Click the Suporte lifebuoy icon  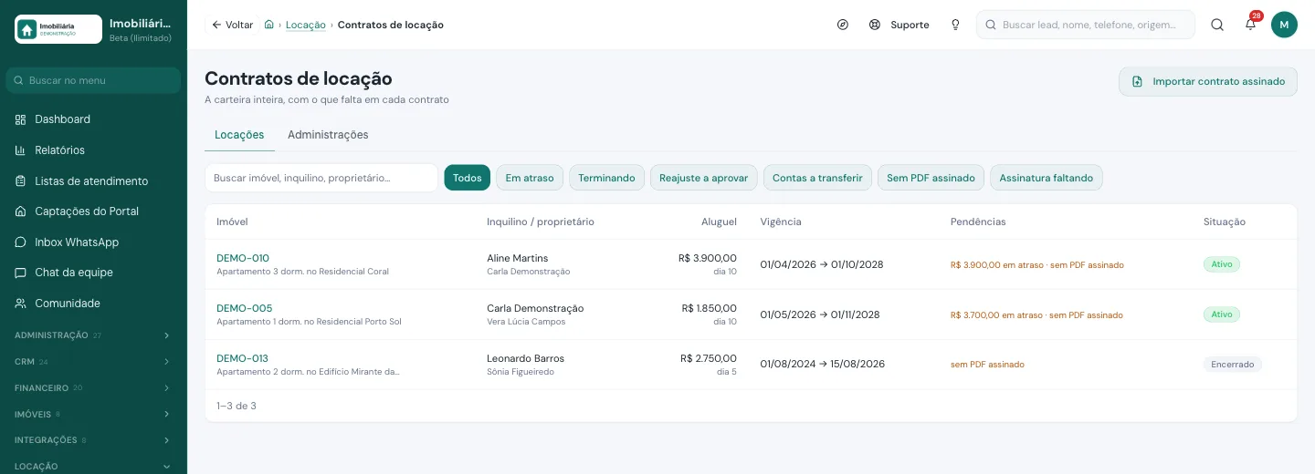click(875, 25)
